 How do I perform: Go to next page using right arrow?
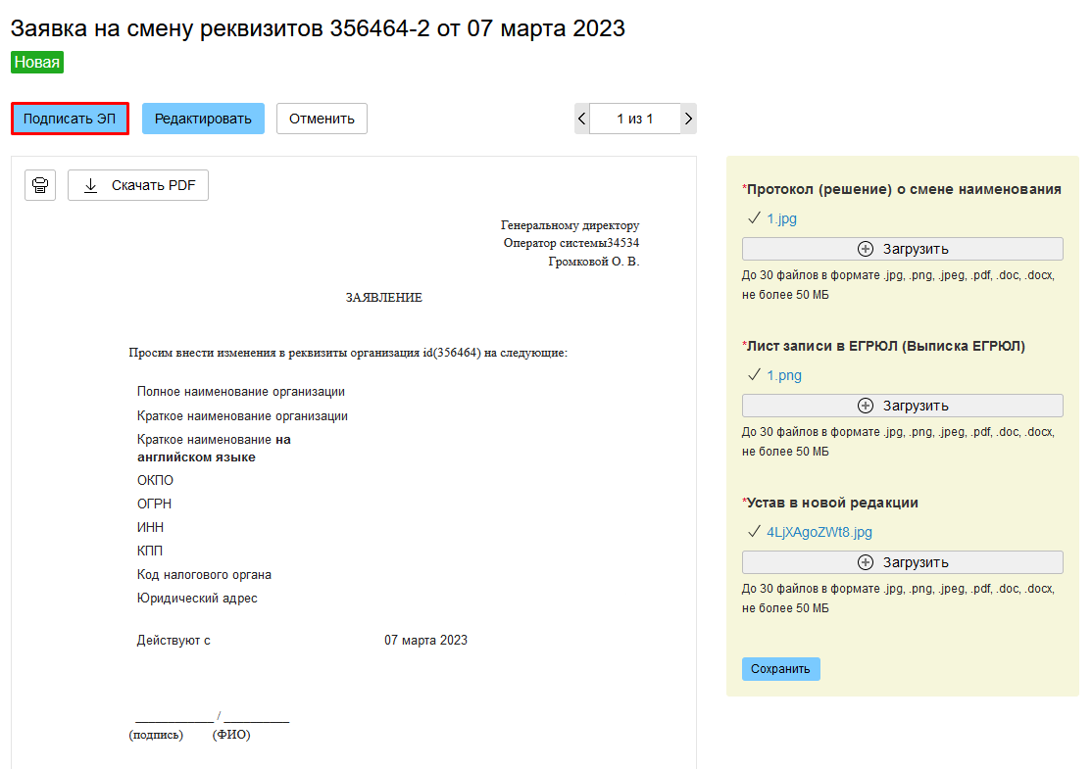click(688, 119)
